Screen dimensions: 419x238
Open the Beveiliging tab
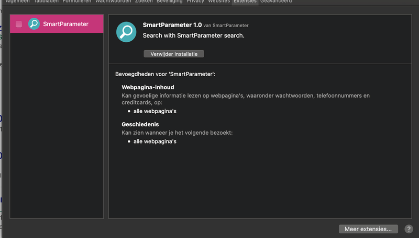169,2
